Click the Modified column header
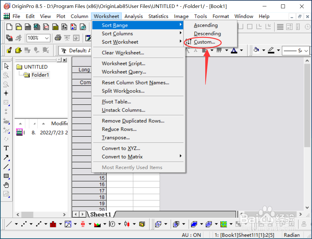This screenshot has height=239, width=312. click(x=59, y=124)
